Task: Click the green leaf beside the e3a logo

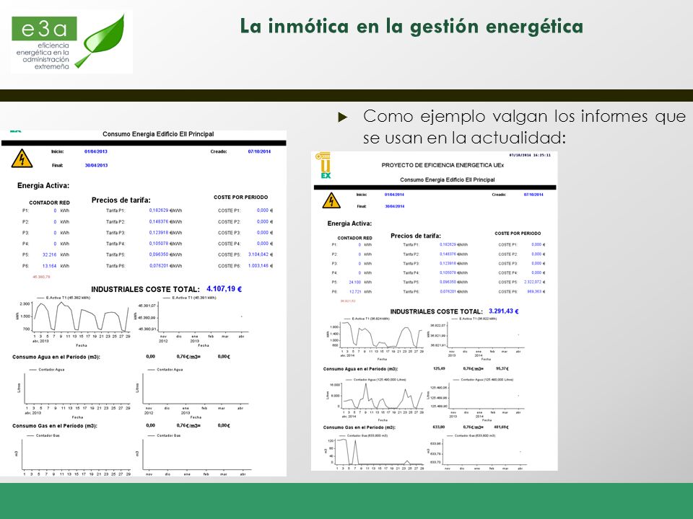Action: (x=100, y=40)
